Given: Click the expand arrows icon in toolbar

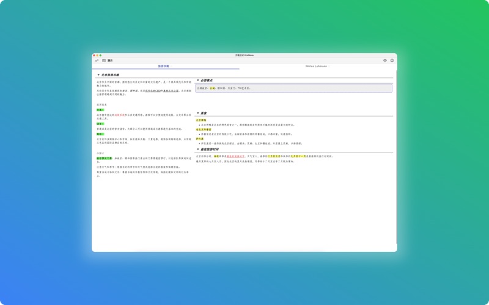Looking at the screenshot, I should tap(97, 60).
